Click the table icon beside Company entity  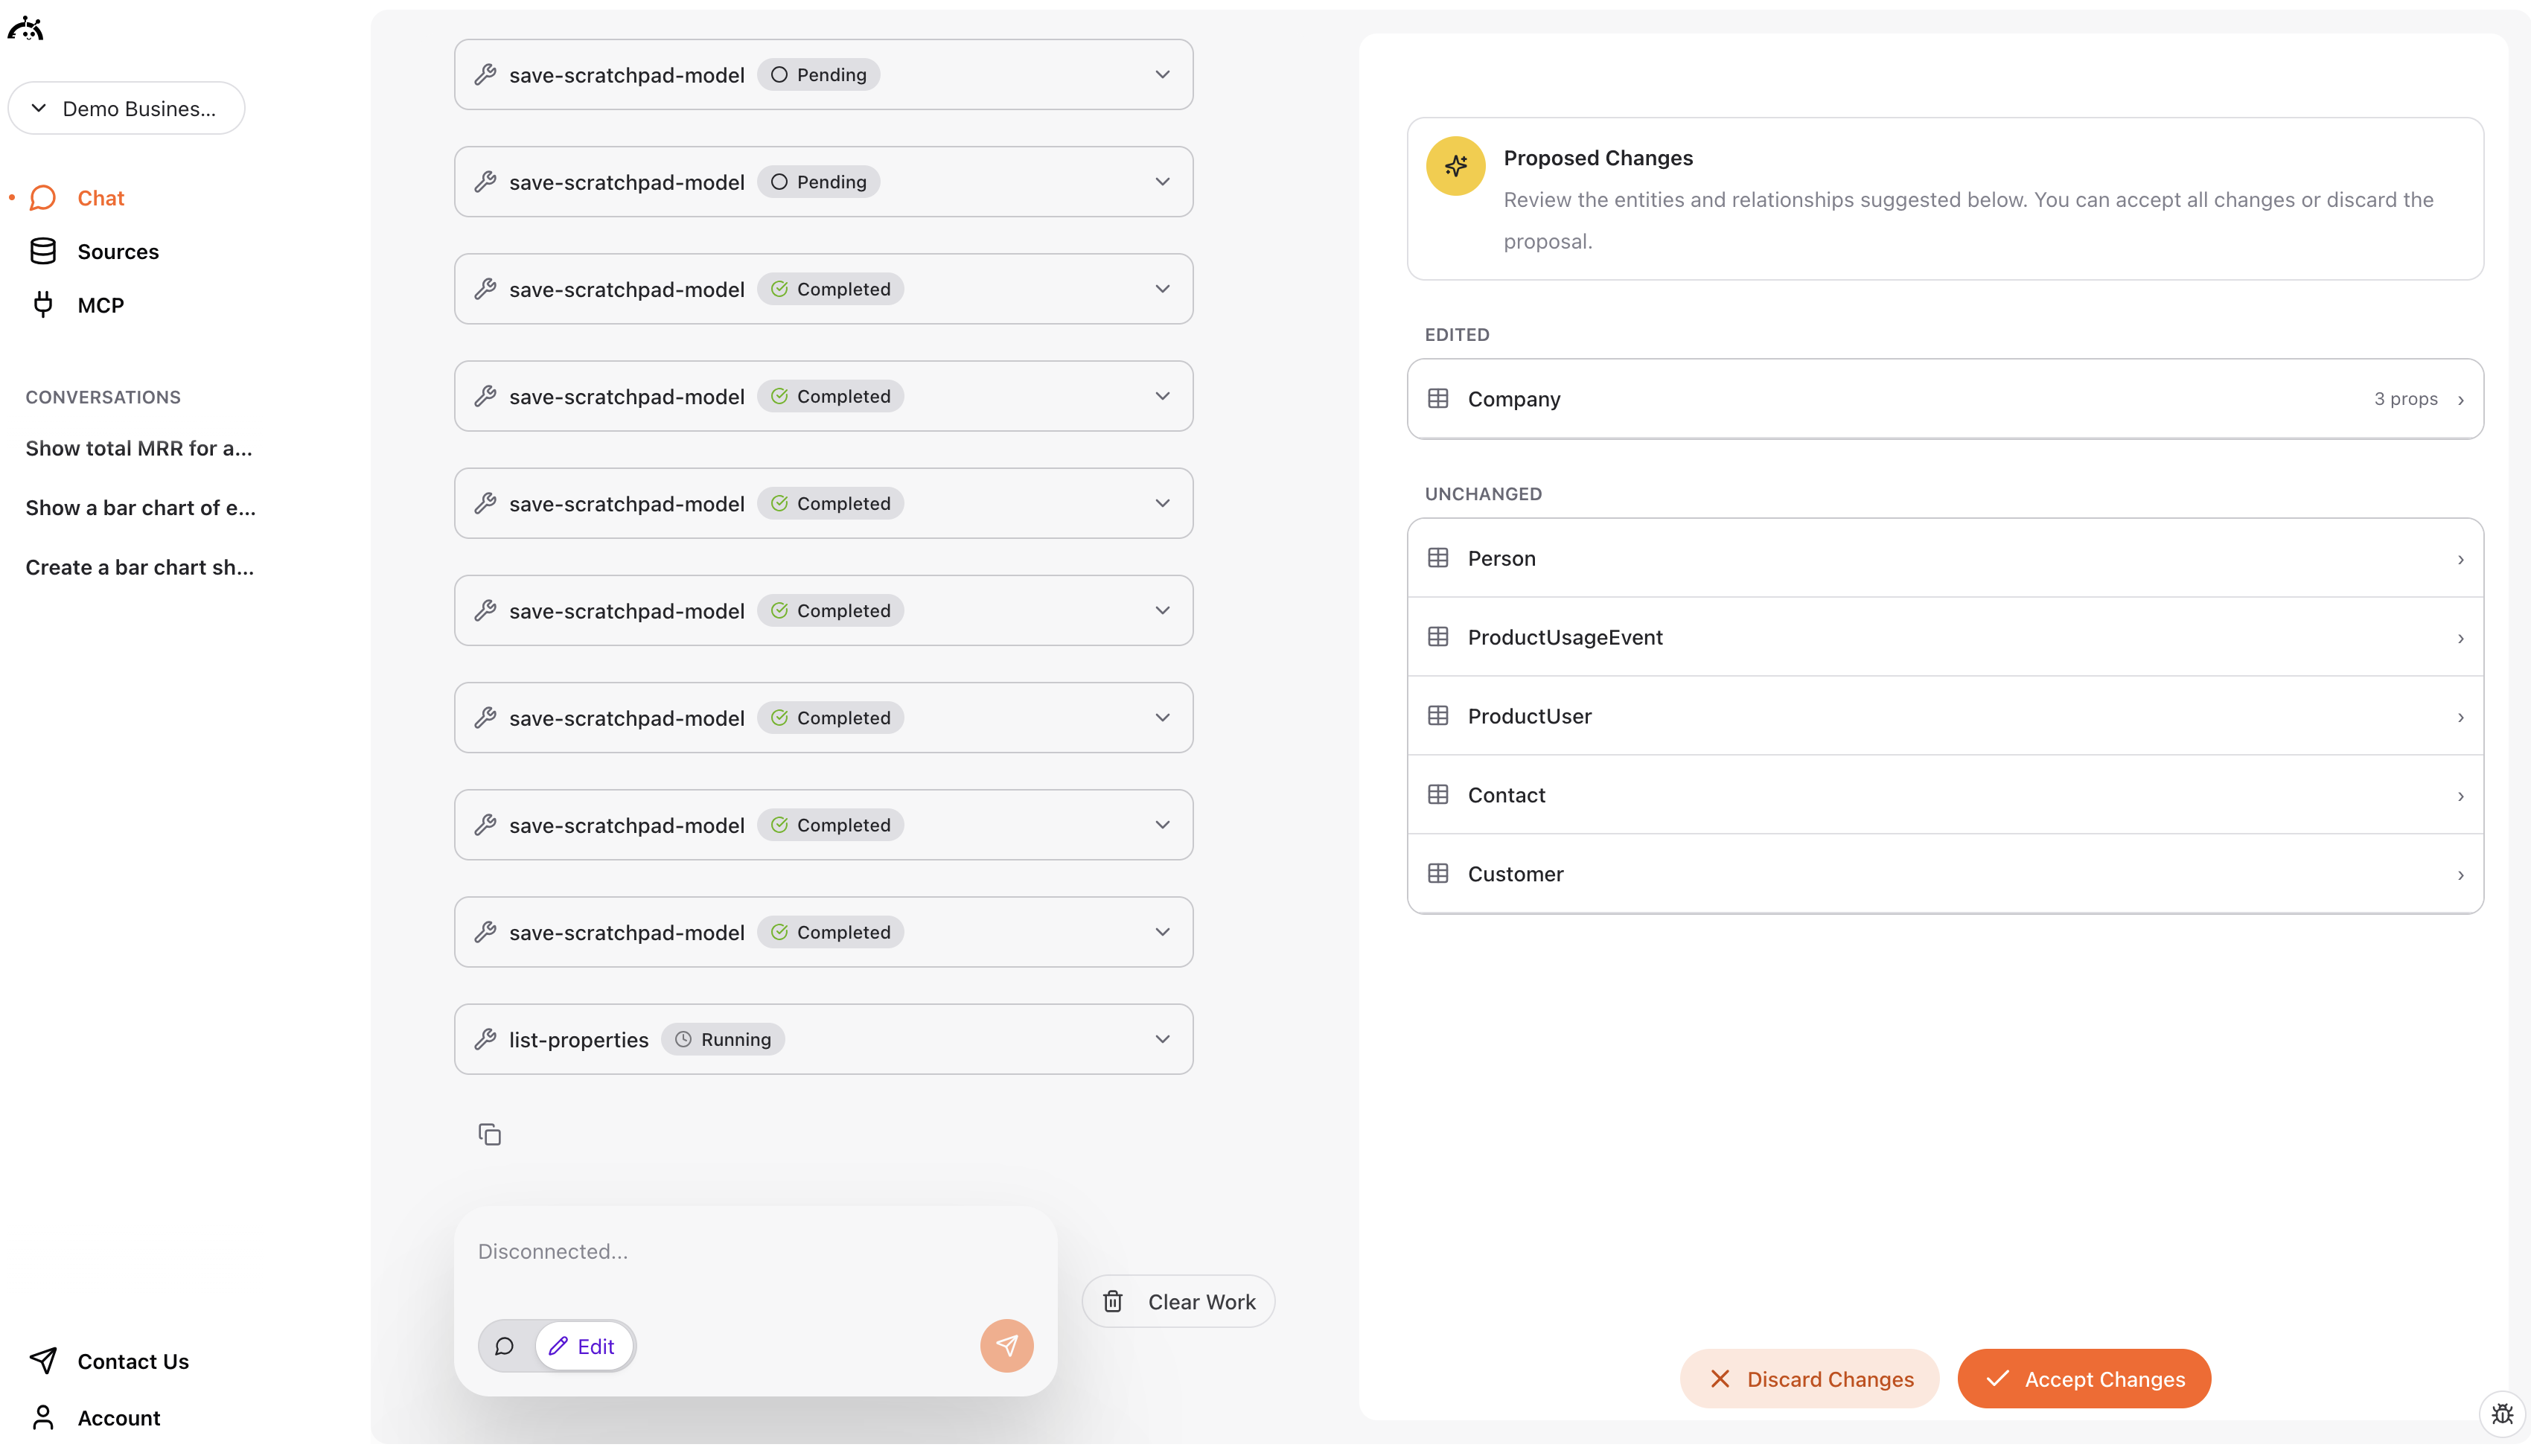tap(1438, 398)
